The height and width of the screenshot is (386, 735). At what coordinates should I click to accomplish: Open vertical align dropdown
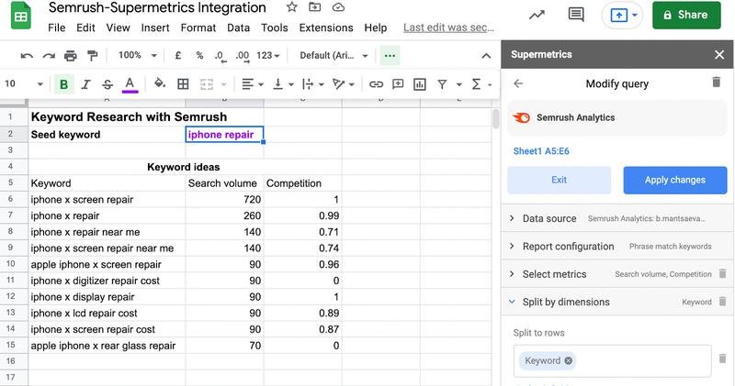pyautogui.click(x=283, y=84)
